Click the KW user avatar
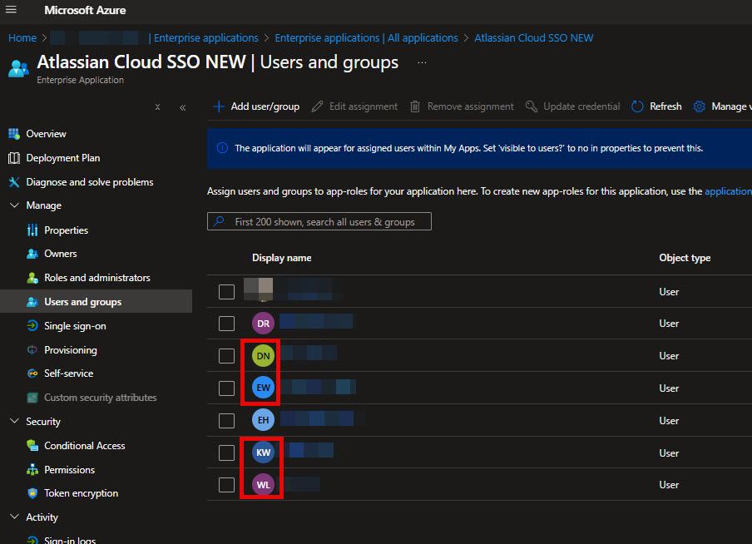The width and height of the screenshot is (752, 544). (x=263, y=453)
